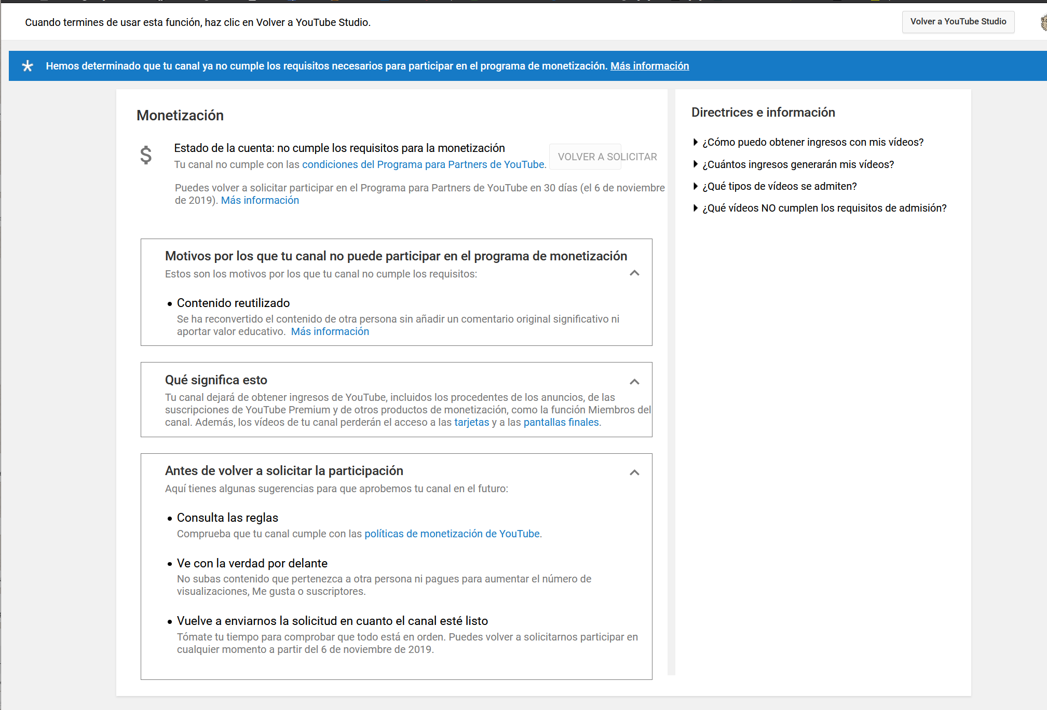The width and height of the screenshot is (1047, 710).
Task: Click the Directrices e información heading
Action: pos(763,113)
